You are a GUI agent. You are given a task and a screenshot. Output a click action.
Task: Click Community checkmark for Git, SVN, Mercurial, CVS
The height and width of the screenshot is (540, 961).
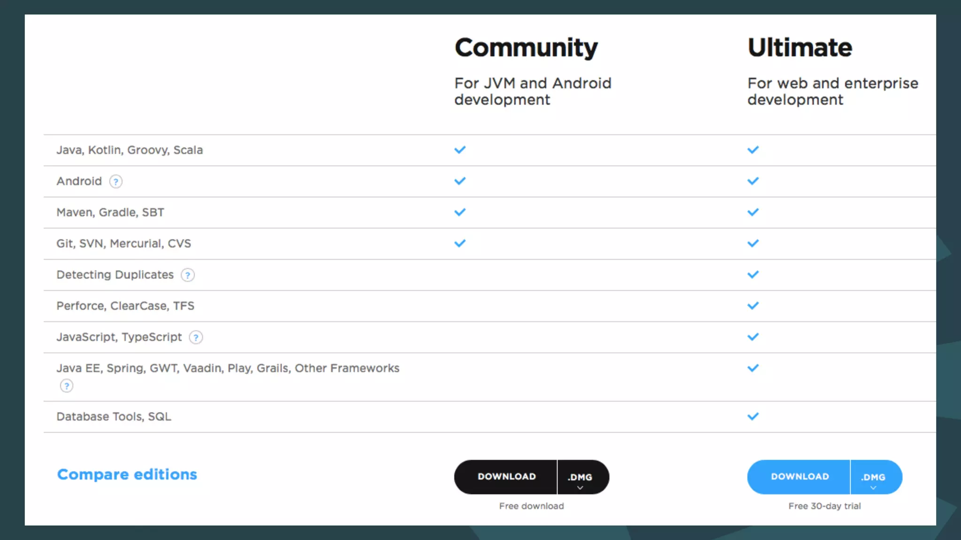pyautogui.click(x=460, y=243)
